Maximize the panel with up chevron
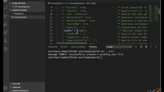 pos(151,47)
